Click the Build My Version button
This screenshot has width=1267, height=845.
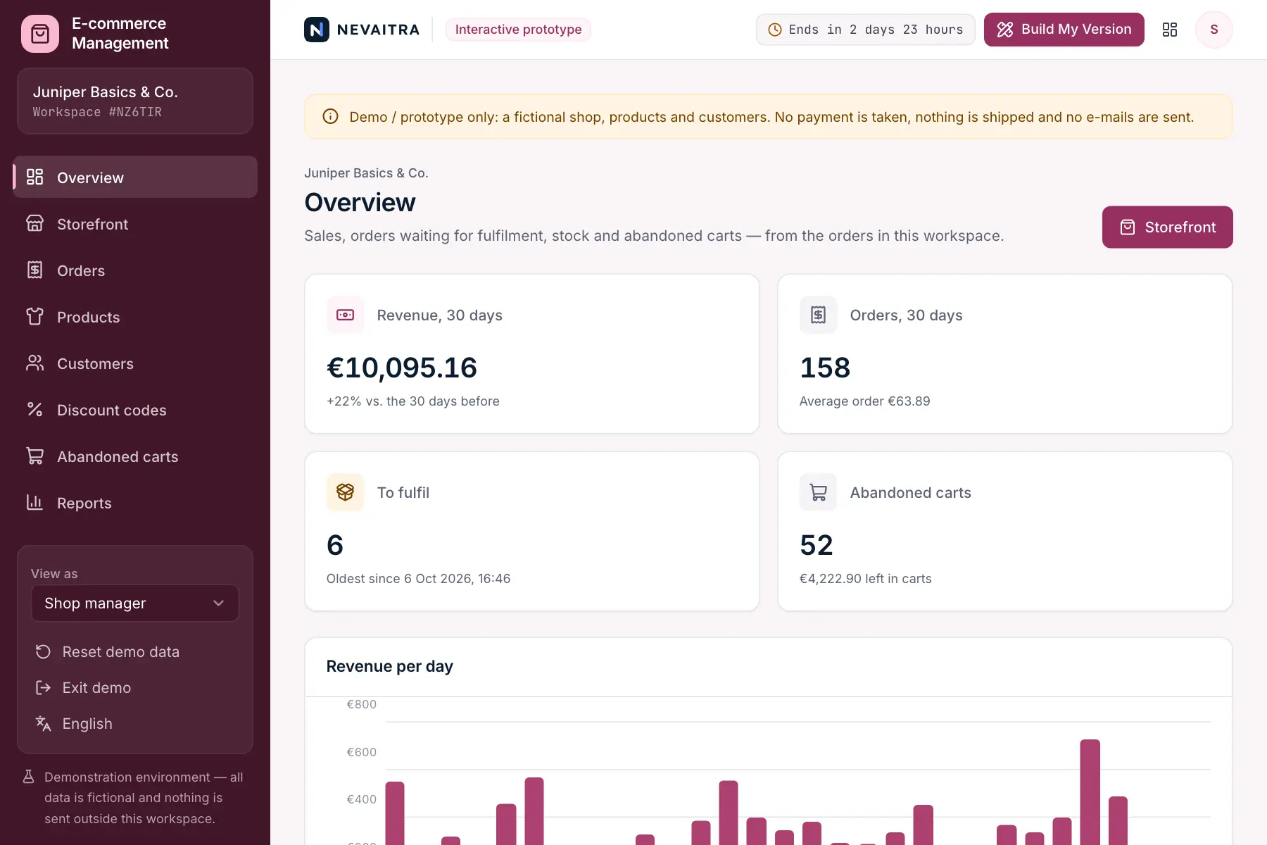coord(1064,30)
